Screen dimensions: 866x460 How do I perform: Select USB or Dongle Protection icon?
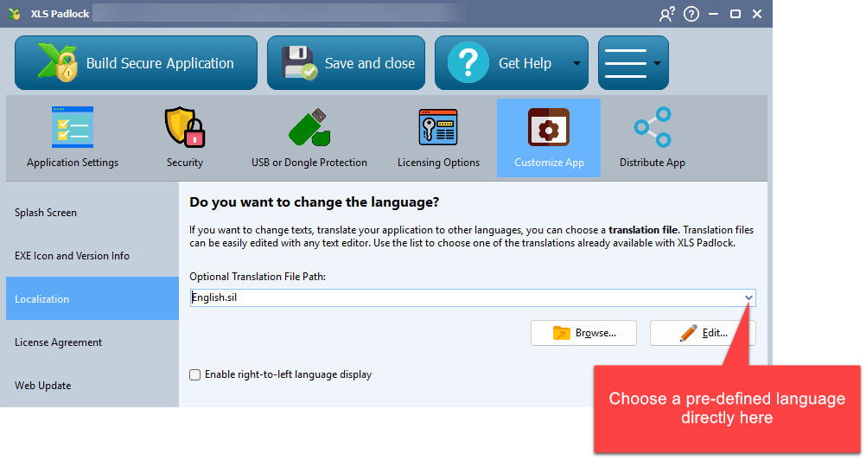tap(309, 128)
